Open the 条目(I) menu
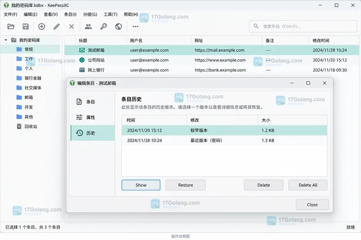 click(70, 15)
